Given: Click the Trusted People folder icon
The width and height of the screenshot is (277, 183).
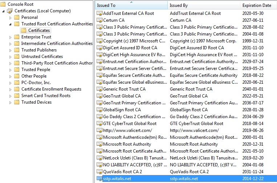Looking at the screenshot, I should point(17,70).
